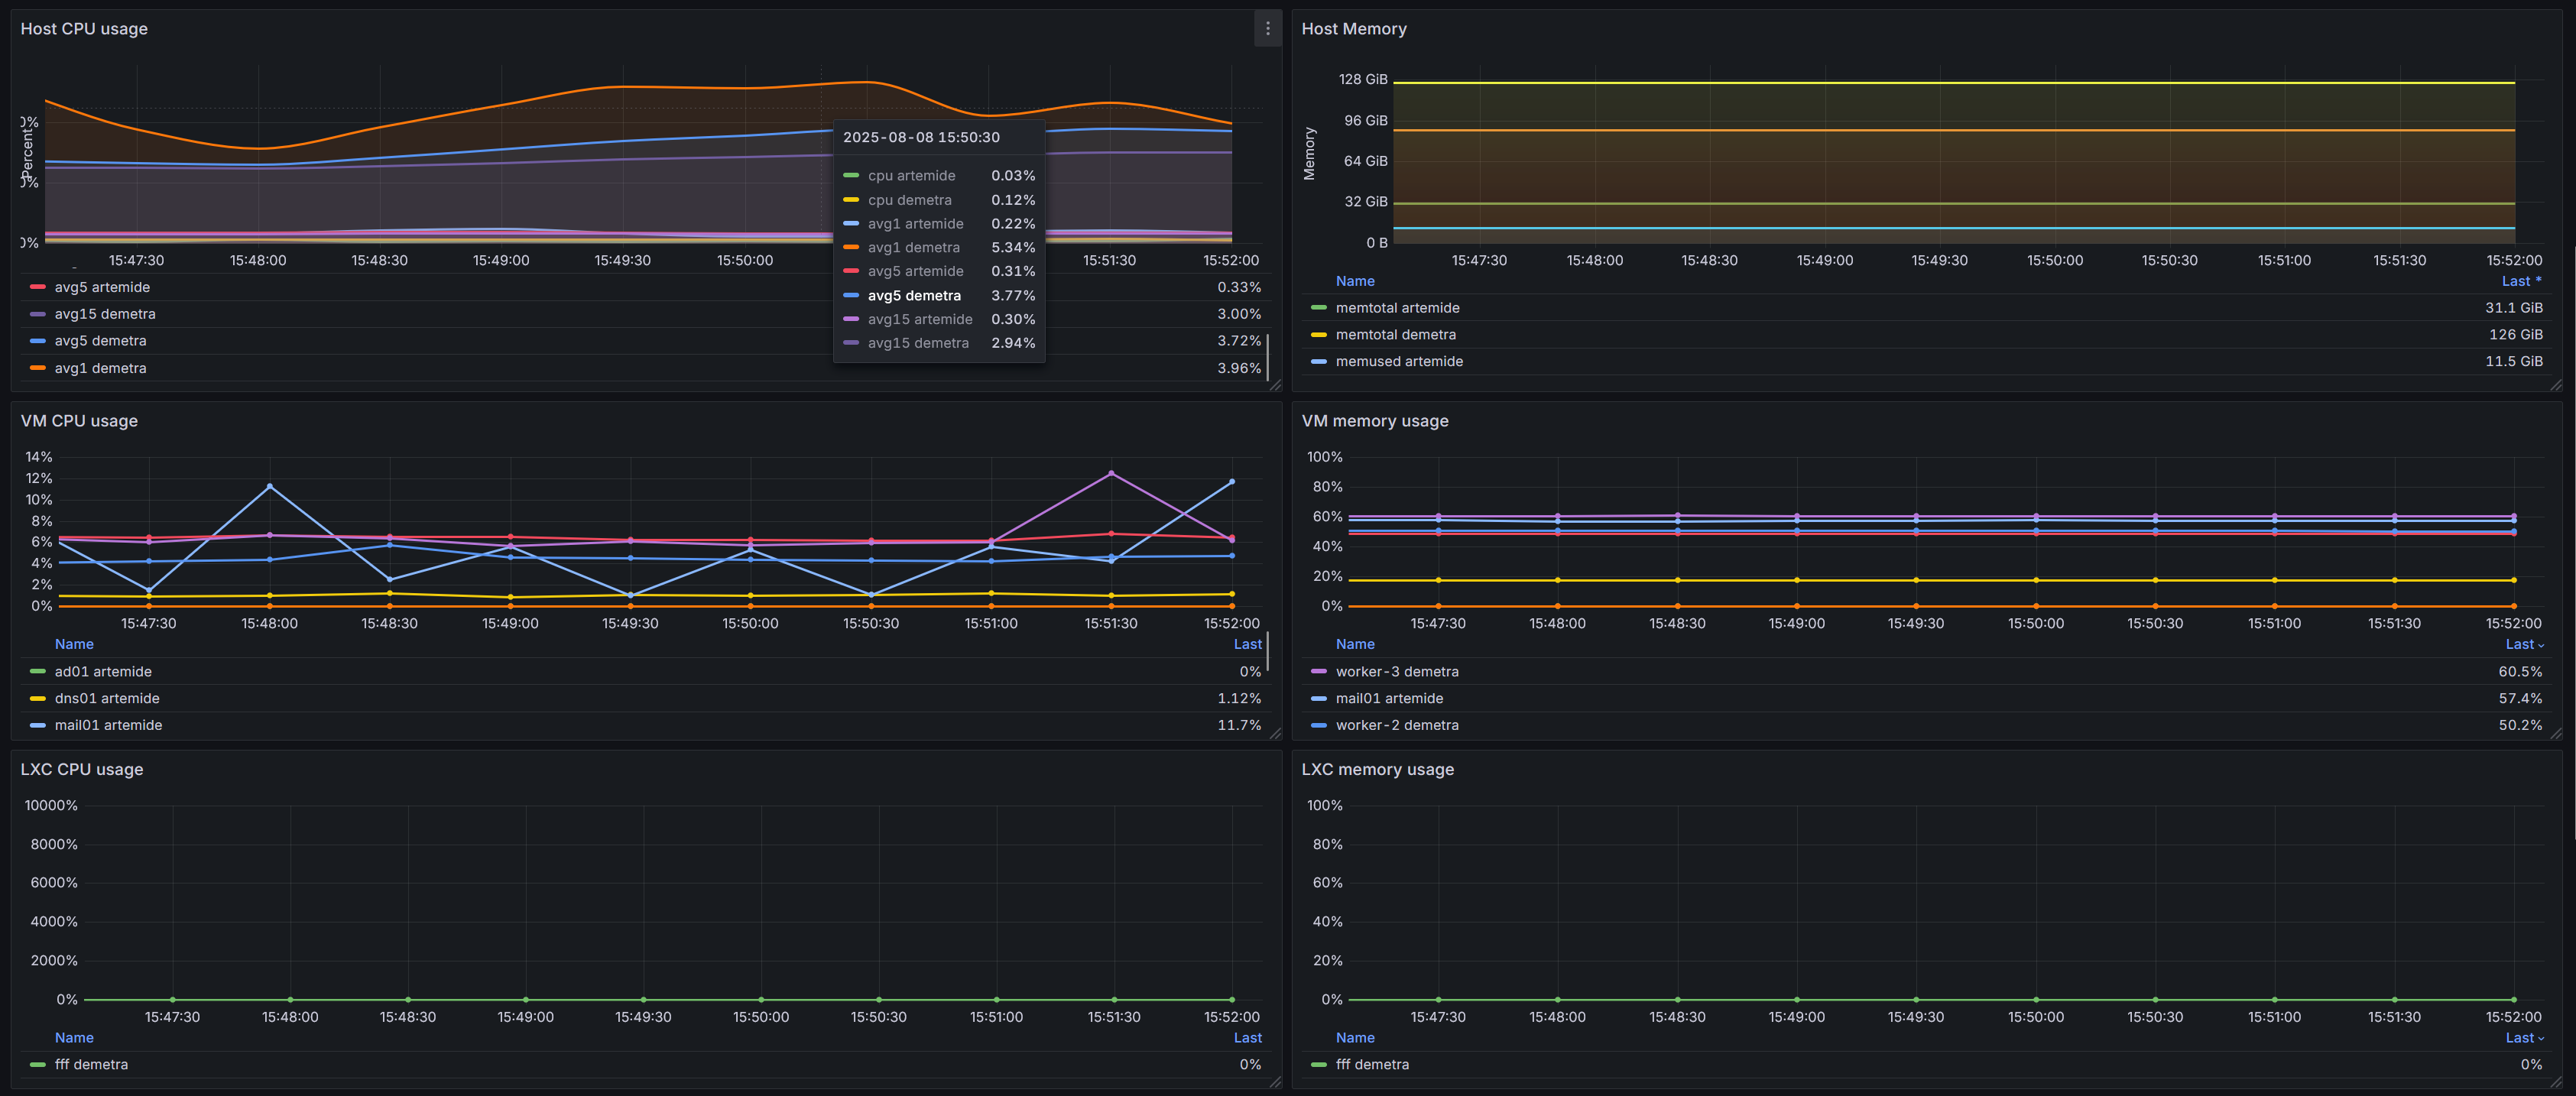Viewport: 2576px width, 1096px height.
Task: Isolate the worker-3 demetra memory series
Action: pos(1396,672)
